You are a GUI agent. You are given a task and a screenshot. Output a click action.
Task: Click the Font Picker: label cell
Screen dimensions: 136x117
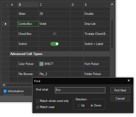coord(97,64)
